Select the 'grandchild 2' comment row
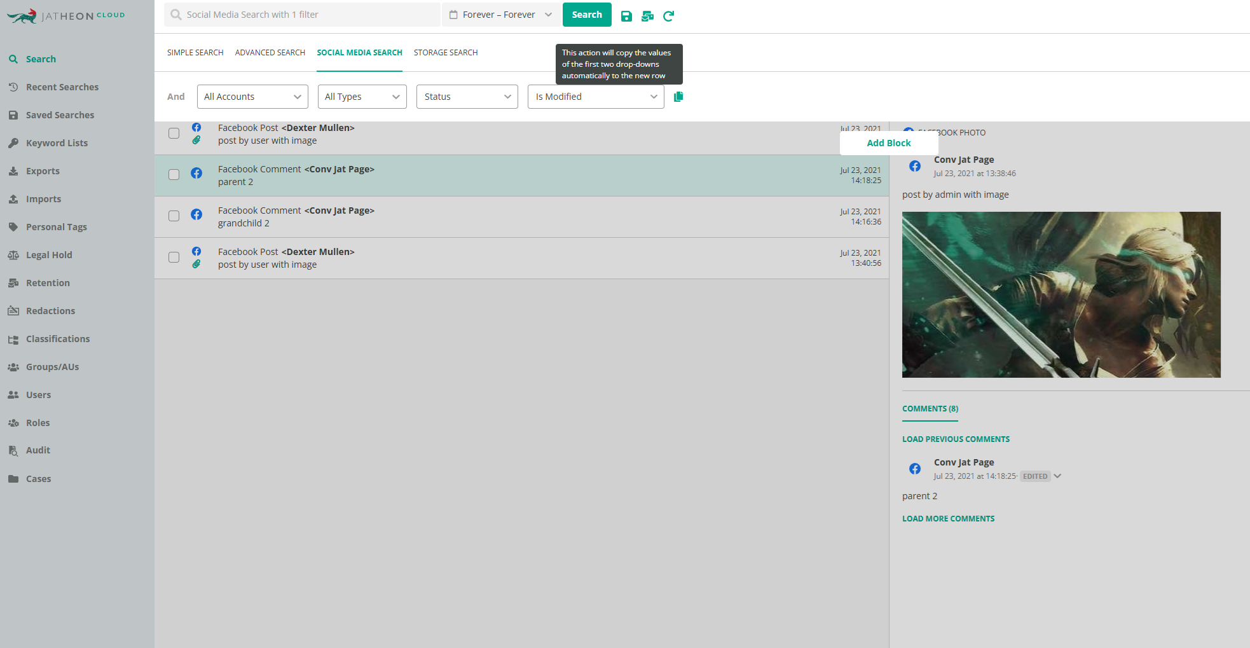Image resolution: width=1250 pixels, height=648 pixels. click(521, 217)
